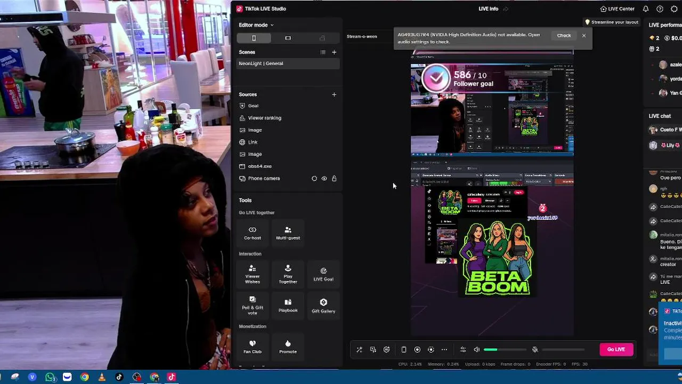
Task: Open the LIVE Goal tool
Action: pos(323,274)
